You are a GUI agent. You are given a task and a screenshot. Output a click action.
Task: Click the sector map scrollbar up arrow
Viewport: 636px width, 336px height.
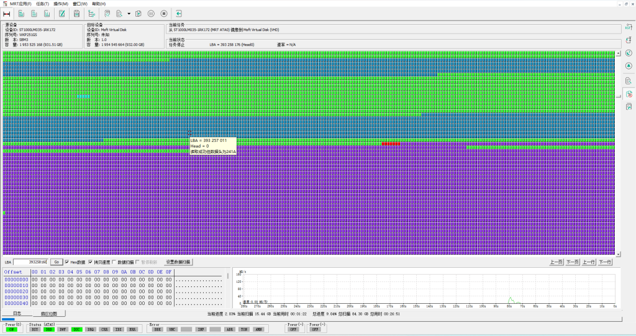[x=618, y=53]
